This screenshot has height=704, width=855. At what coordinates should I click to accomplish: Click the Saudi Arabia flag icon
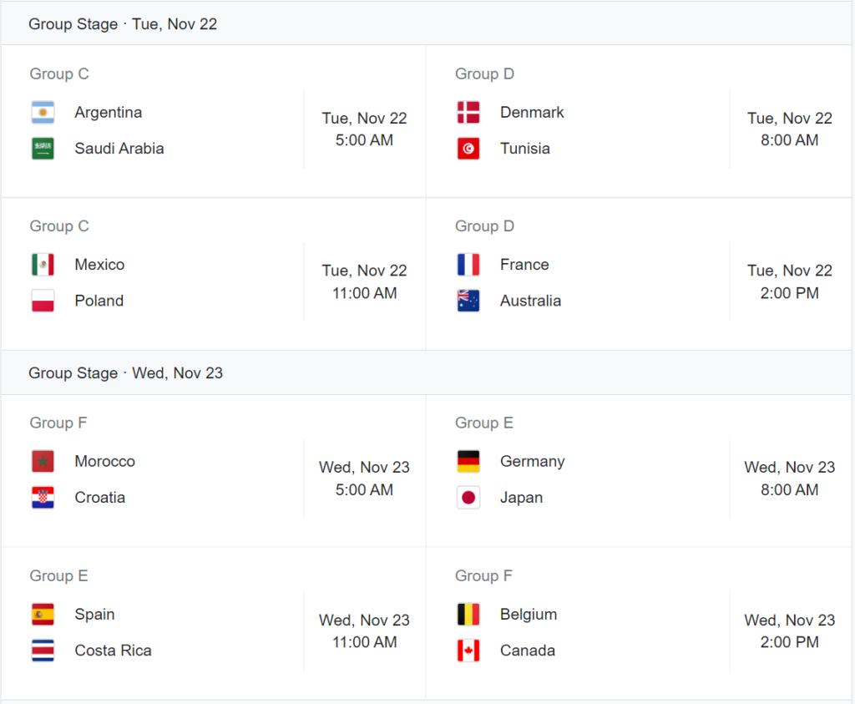43,149
